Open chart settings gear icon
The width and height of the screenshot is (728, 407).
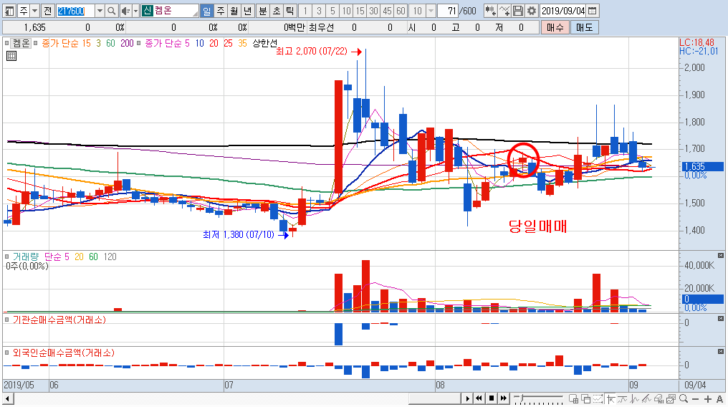[x=532, y=11]
